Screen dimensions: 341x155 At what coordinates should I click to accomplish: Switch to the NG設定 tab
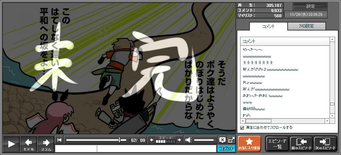306,26
